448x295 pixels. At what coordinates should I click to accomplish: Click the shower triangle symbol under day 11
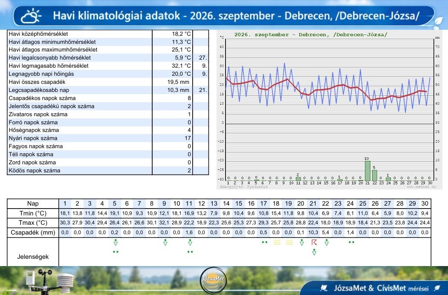(190, 243)
